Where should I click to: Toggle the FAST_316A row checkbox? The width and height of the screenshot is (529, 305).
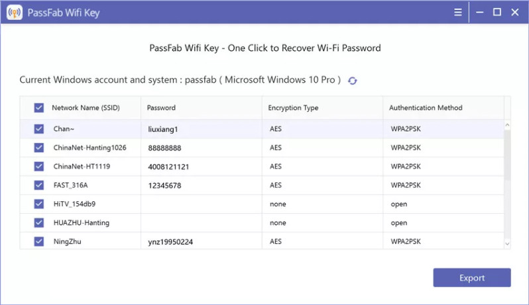(x=39, y=185)
